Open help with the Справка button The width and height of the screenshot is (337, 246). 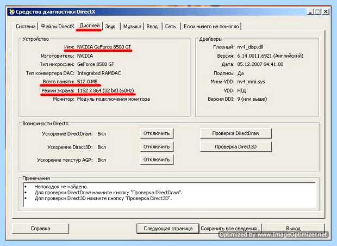click(40, 229)
